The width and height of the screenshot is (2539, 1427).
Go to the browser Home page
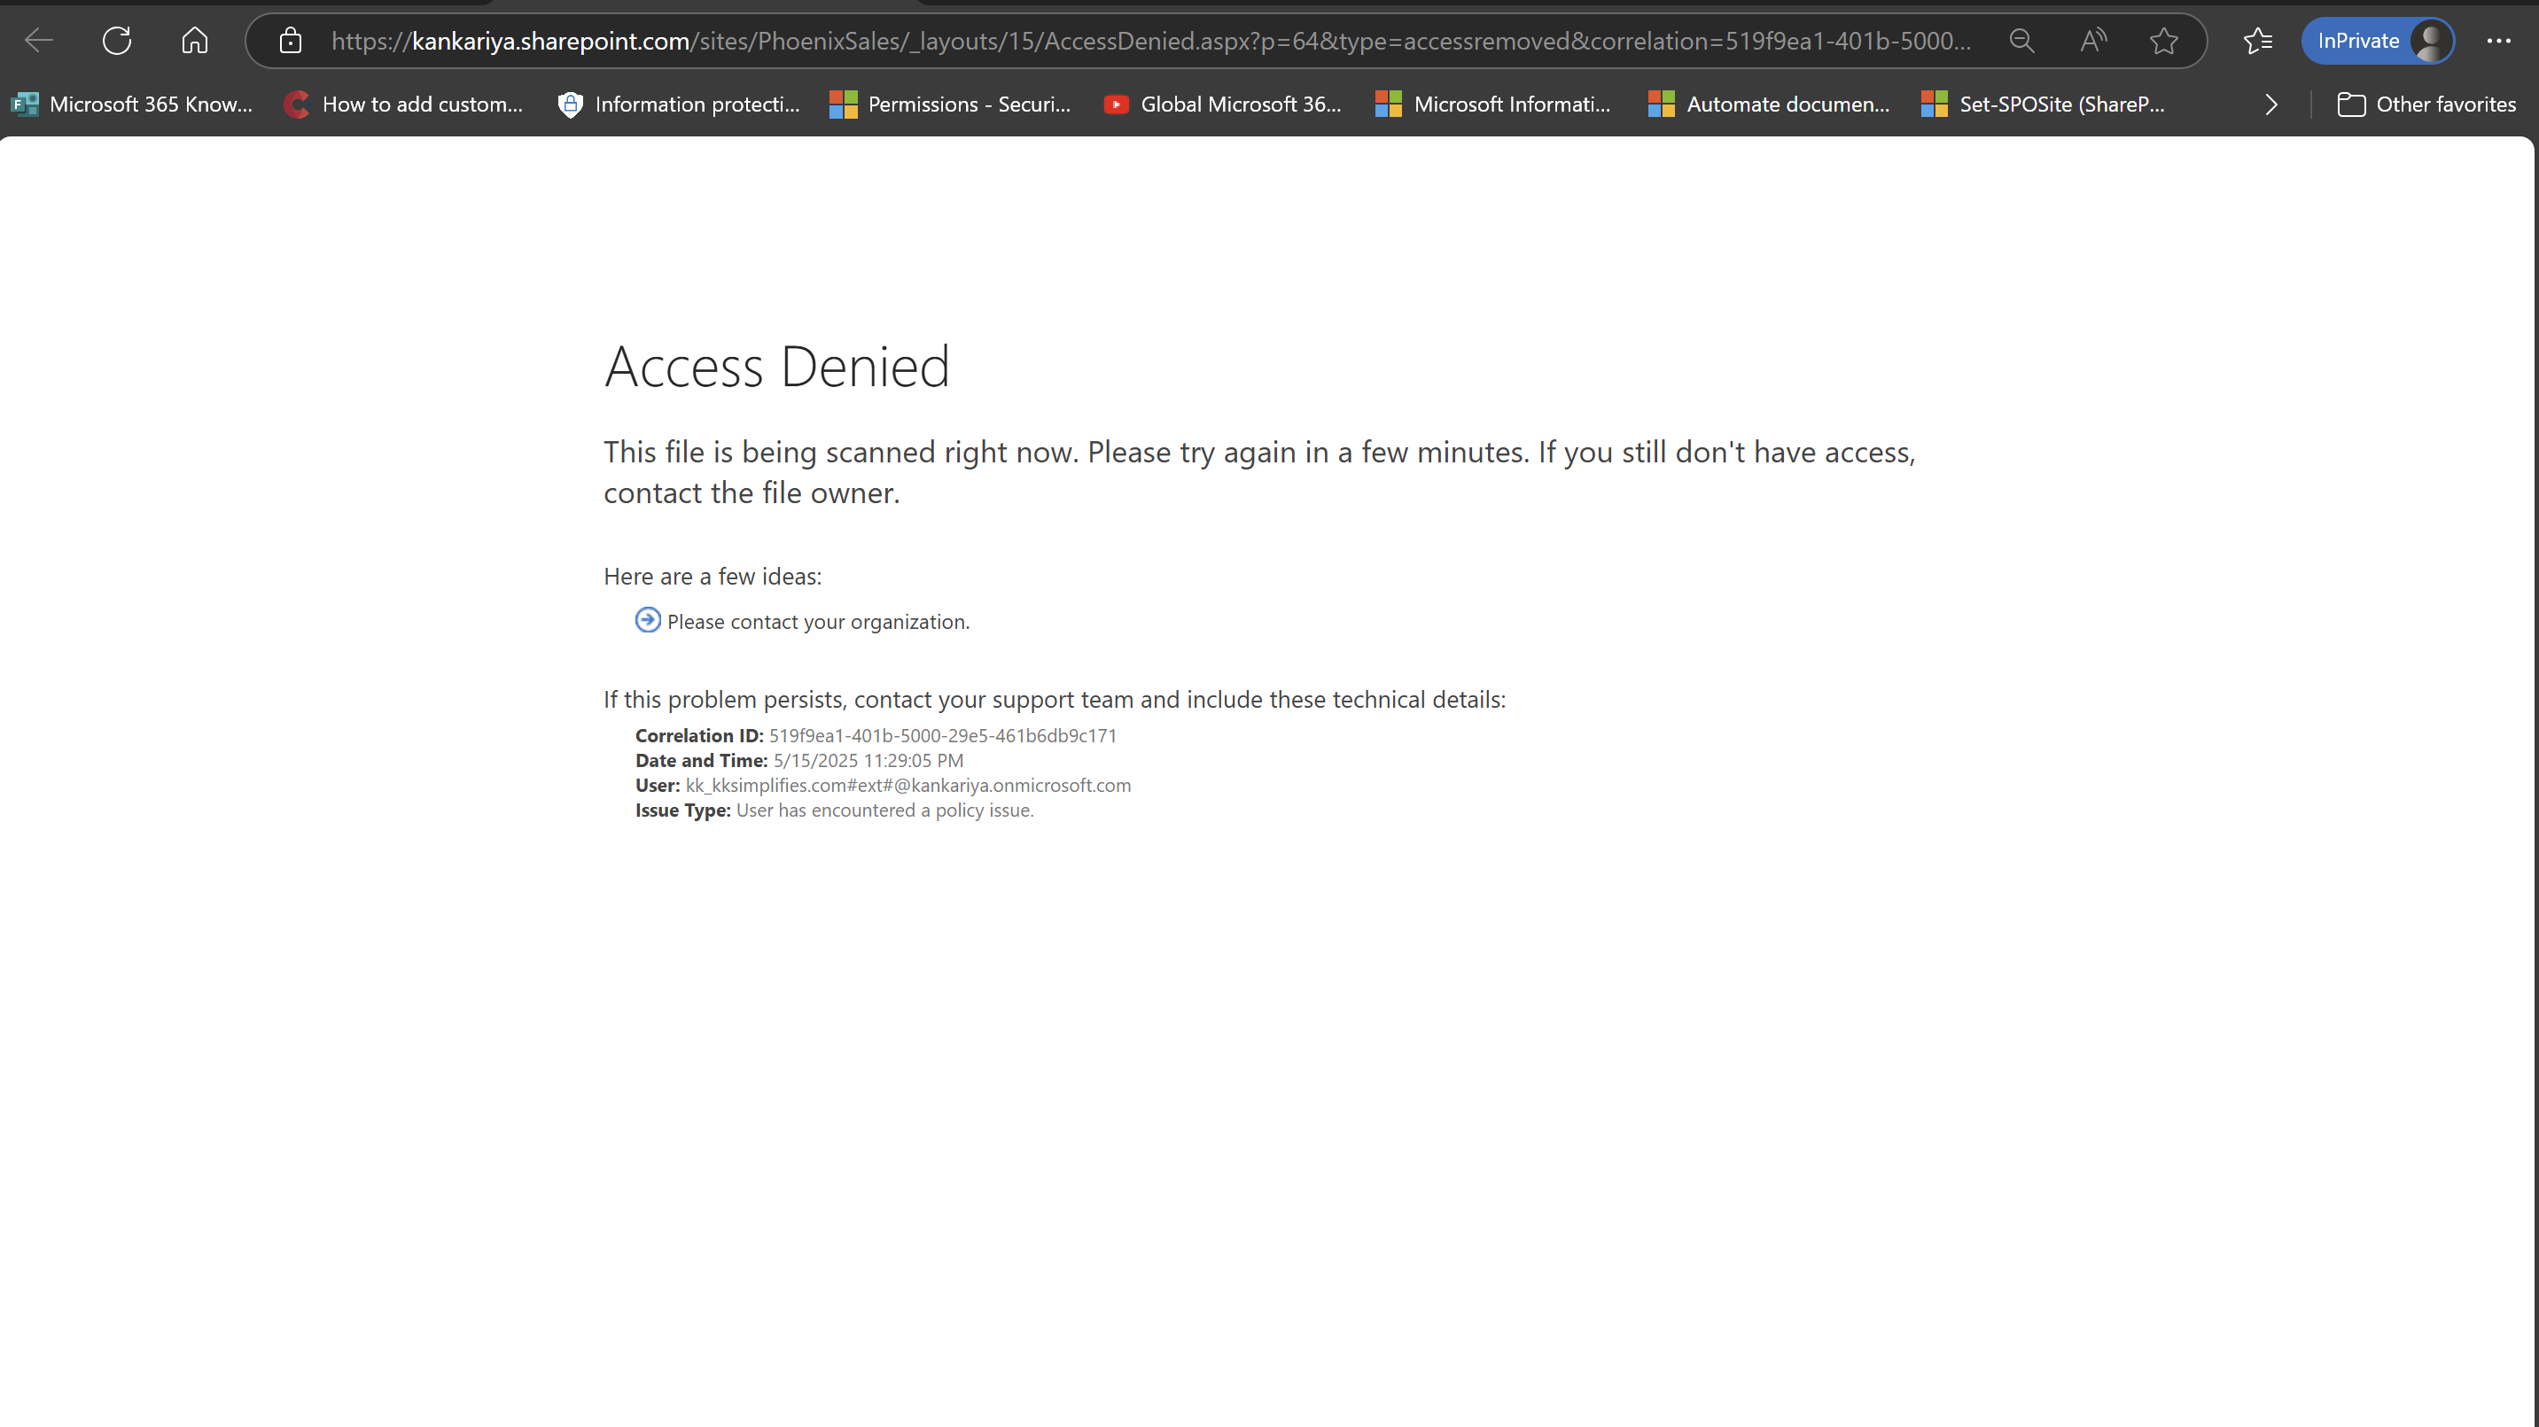pyautogui.click(x=194, y=41)
